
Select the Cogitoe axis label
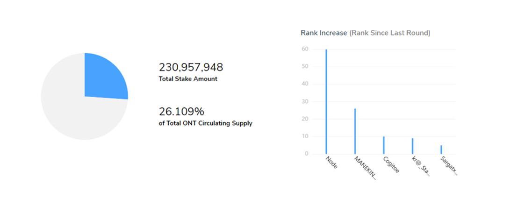[x=391, y=165]
